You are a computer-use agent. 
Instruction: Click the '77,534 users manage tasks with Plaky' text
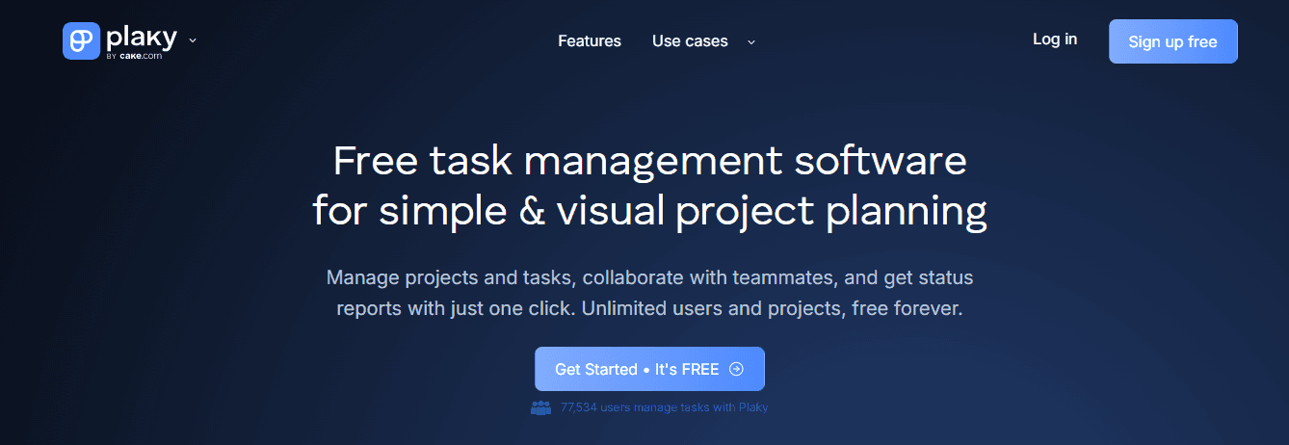point(664,407)
